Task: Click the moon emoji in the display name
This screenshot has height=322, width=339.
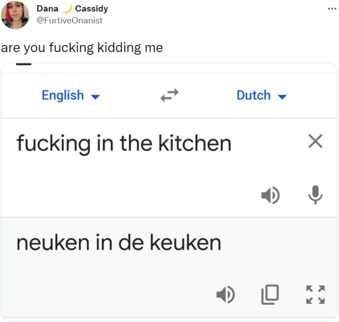Action: (67, 9)
